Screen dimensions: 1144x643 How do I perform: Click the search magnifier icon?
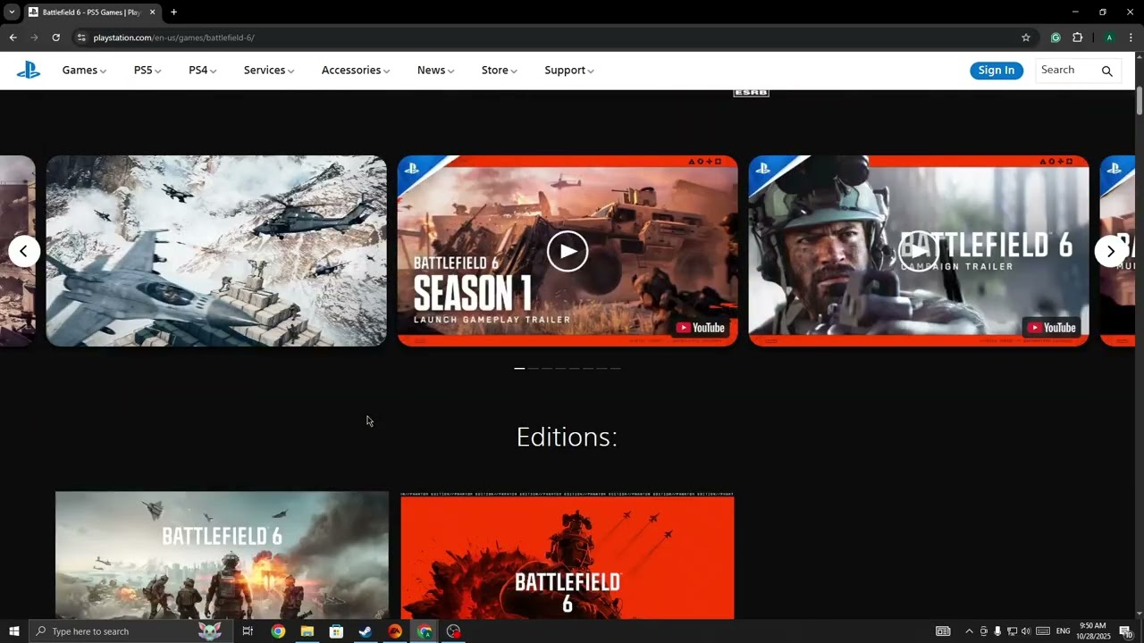(1106, 71)
